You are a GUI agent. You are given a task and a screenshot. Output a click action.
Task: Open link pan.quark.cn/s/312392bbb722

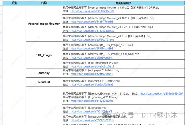(x=92, y=31)
